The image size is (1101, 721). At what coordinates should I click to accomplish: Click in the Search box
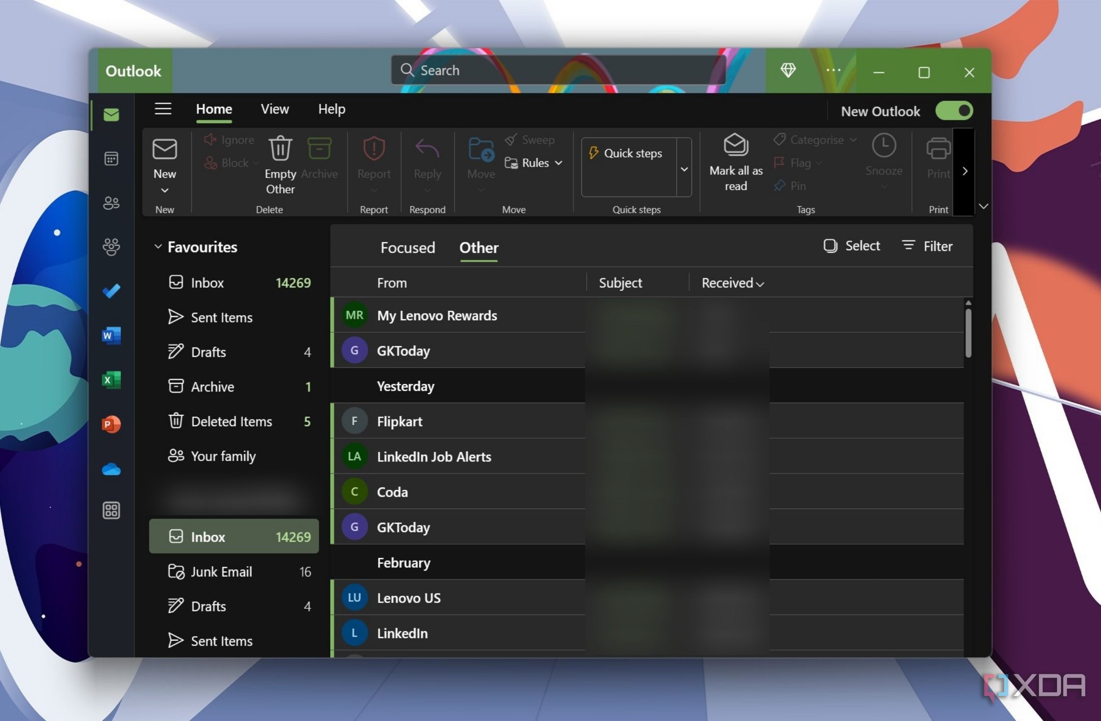click(x=559, y=70)
